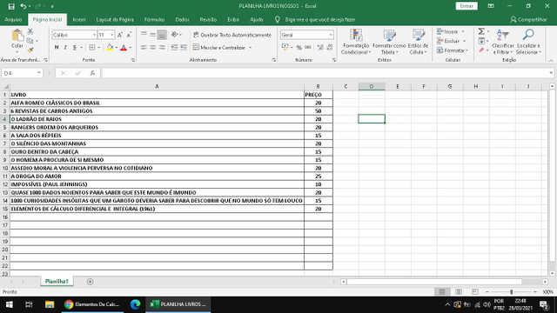Viewport: 557px width, 313px height.
Task: Open Estilos de Célula gallery
Action: 418,42
